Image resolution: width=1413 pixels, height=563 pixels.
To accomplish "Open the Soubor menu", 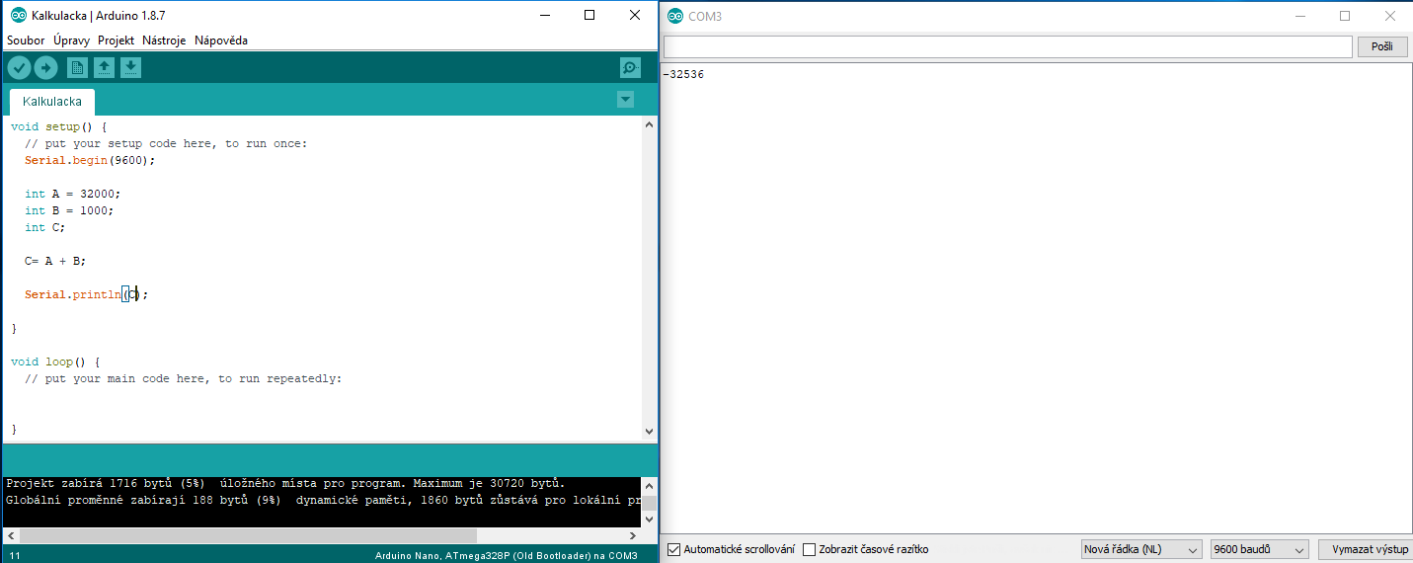I will pyautogui.click(x=26, y=40).
